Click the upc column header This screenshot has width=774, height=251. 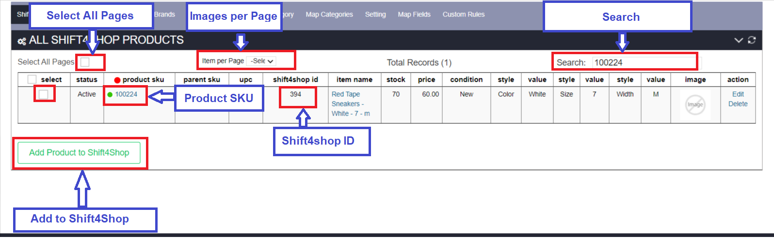(246, 79)
